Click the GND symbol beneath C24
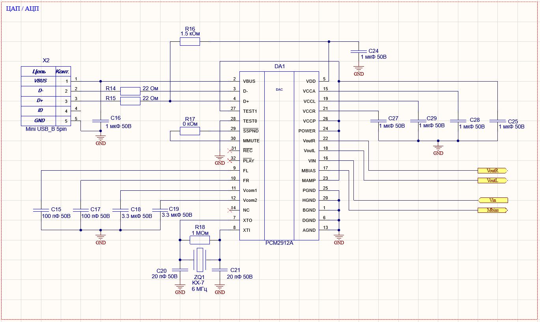540x322 pixels. (359, 71)
